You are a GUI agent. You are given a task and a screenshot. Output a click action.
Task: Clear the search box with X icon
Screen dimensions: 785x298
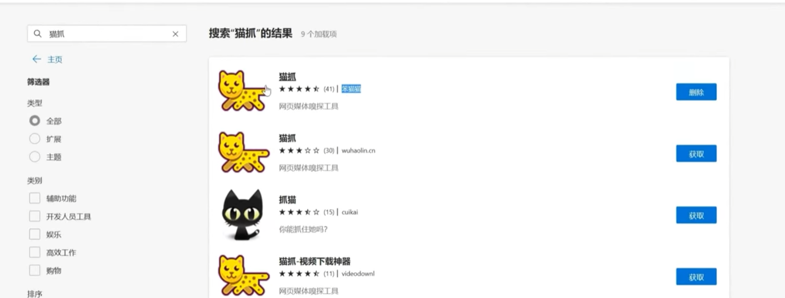point(175,34)
